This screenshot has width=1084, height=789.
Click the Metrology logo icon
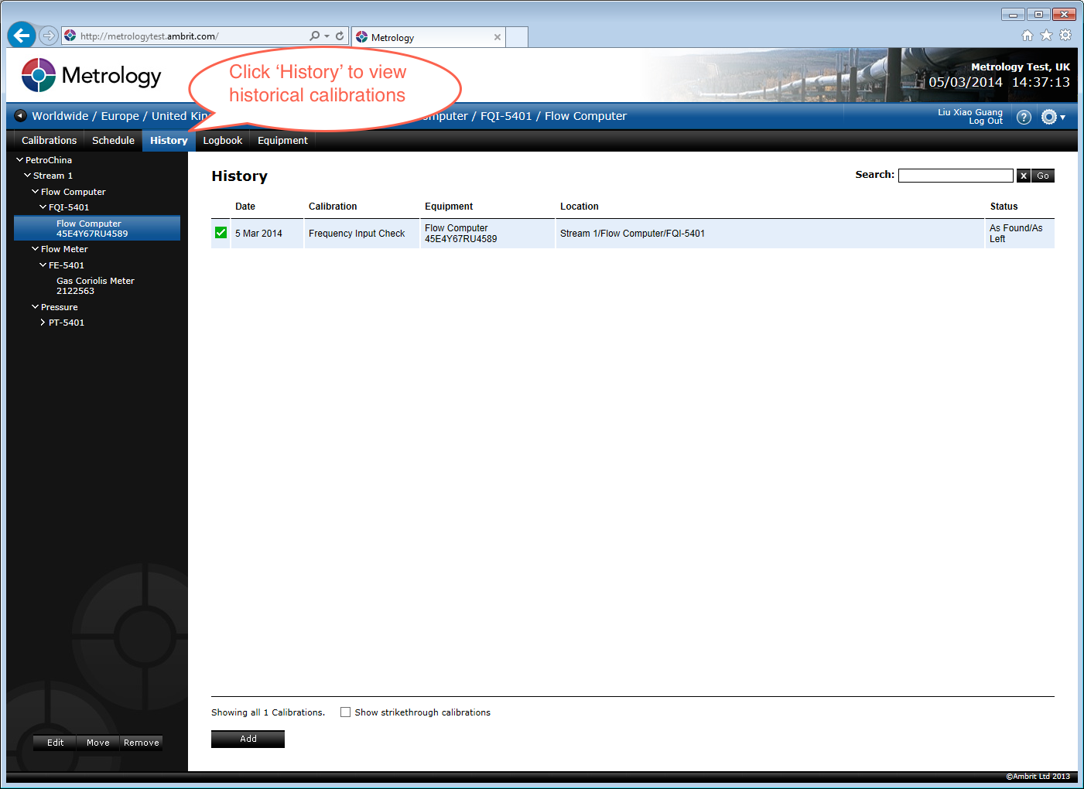pyautogui.click(x=39, y=75)
